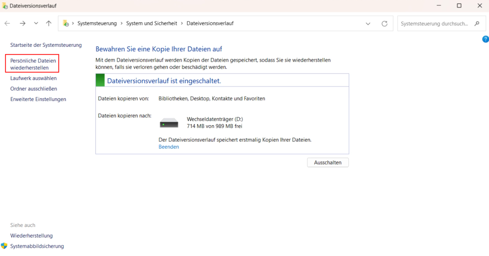Expand chevron after Systemsteuerung breadcrumb
The image size is (489, 256).
coord(122,23)
